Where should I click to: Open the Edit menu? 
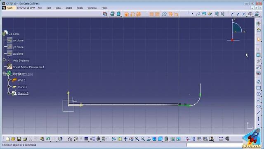[x=49, y=8]
